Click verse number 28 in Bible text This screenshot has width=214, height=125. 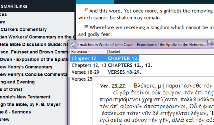coord(86,26)
